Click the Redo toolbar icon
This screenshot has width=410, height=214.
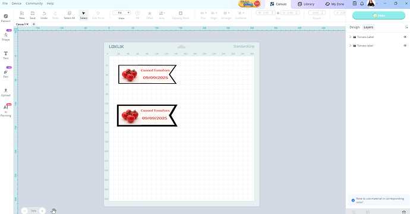[x=55, y=15]
